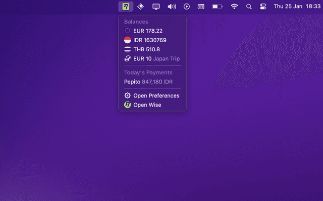Open the EUR 10 Japan Trip jar
The image size is (323, 201).
[x=156, y=59]
